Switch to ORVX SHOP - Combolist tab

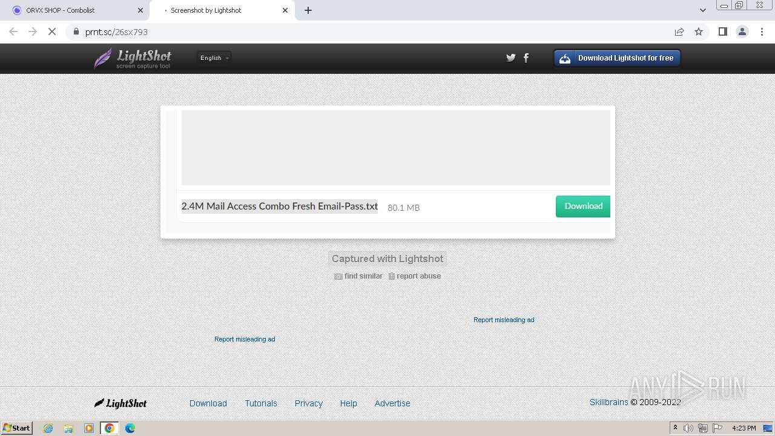pyautogui.click(x=74, y=10)
